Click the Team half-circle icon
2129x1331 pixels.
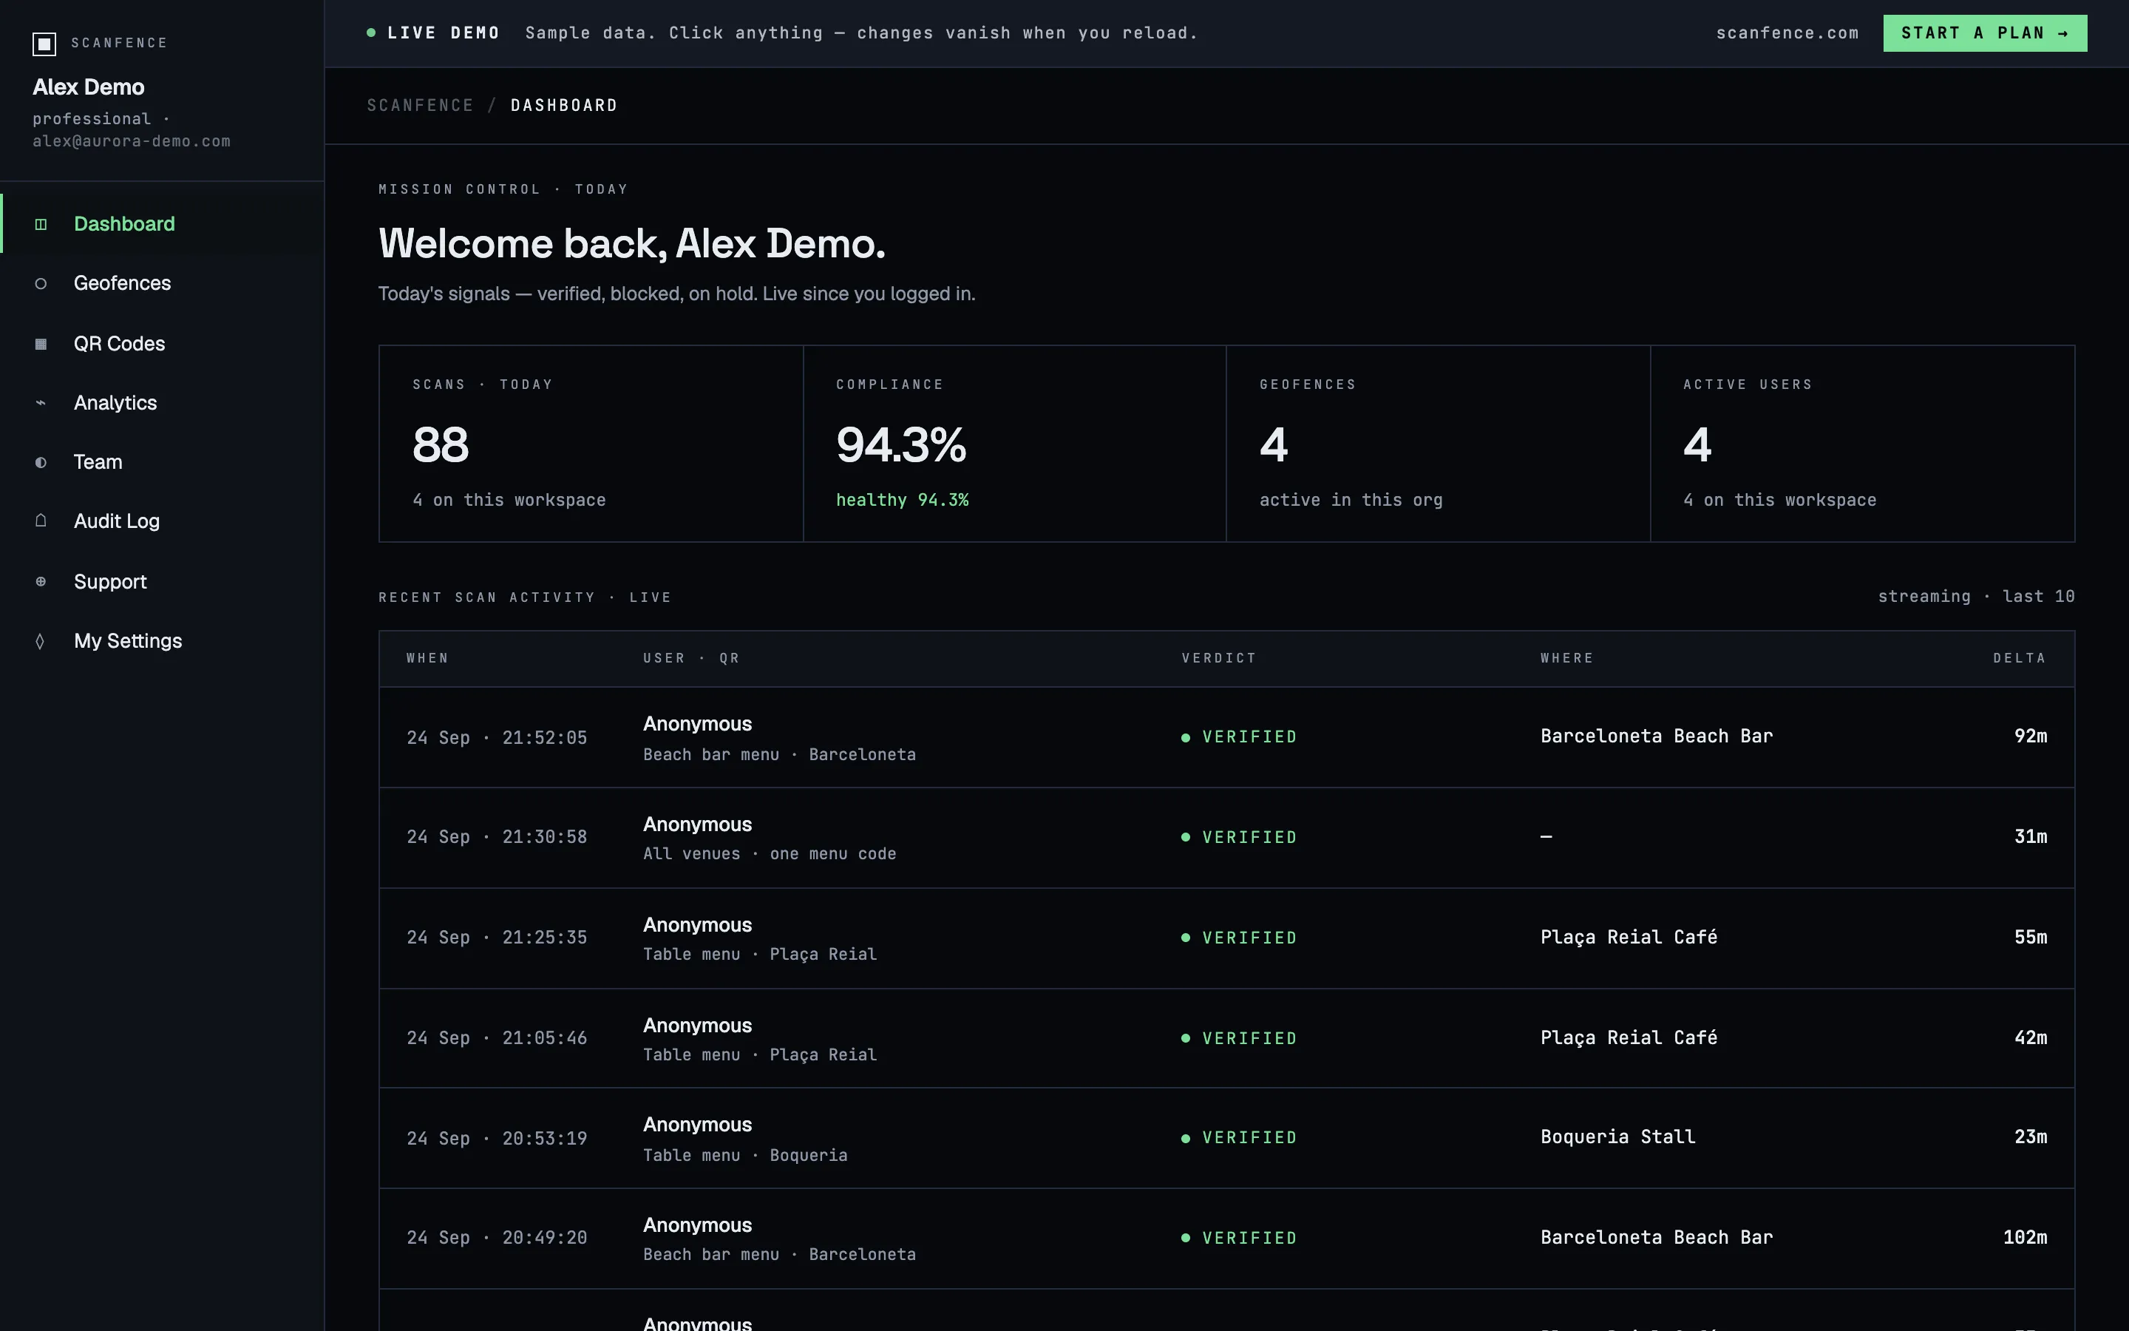tap(41, 462)
